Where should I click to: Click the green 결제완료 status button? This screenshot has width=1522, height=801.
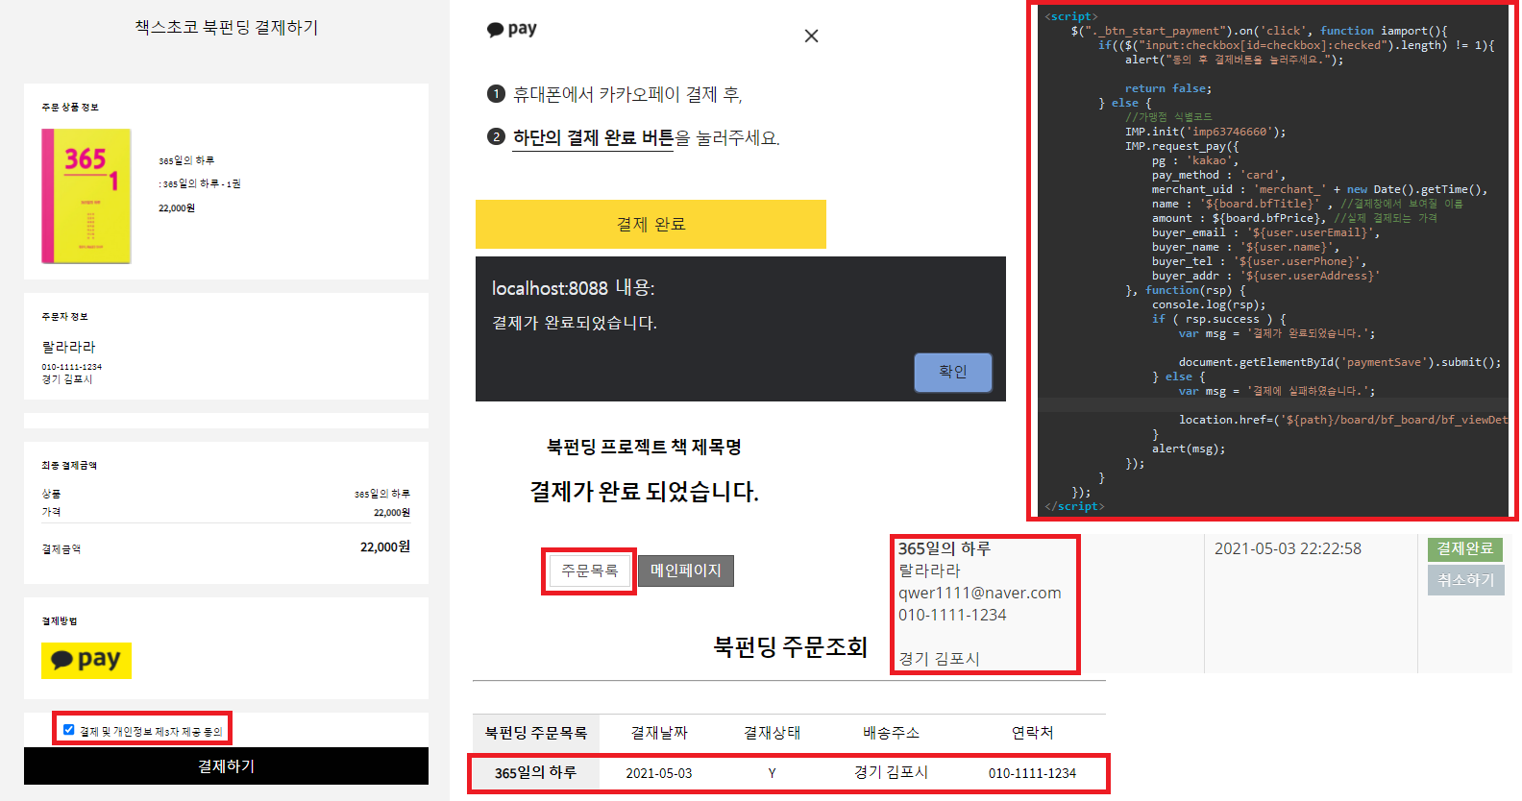(1465, 548)
